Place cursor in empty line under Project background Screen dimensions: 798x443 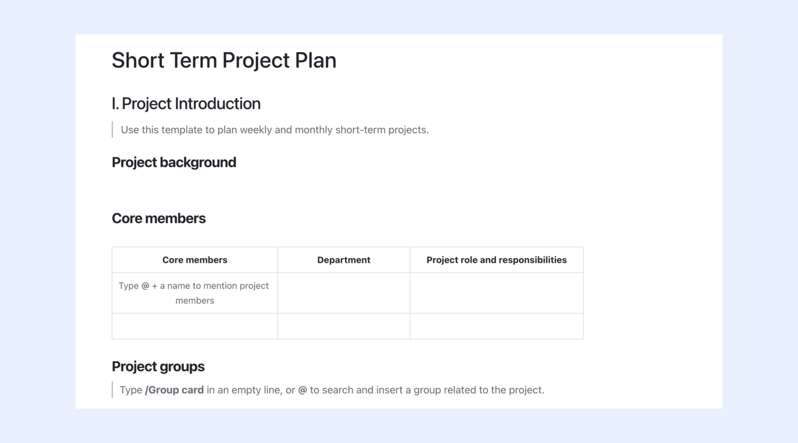(347, 189)
